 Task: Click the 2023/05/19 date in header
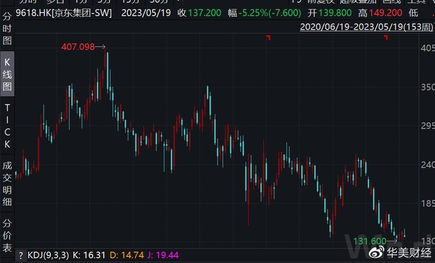pos(146,13)
